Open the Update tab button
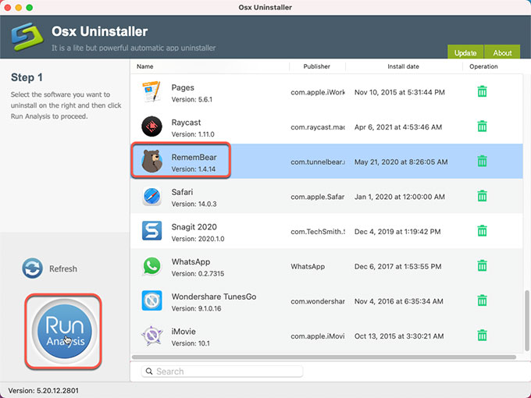This screenshot has height=398, width=531. click(465, 52)
